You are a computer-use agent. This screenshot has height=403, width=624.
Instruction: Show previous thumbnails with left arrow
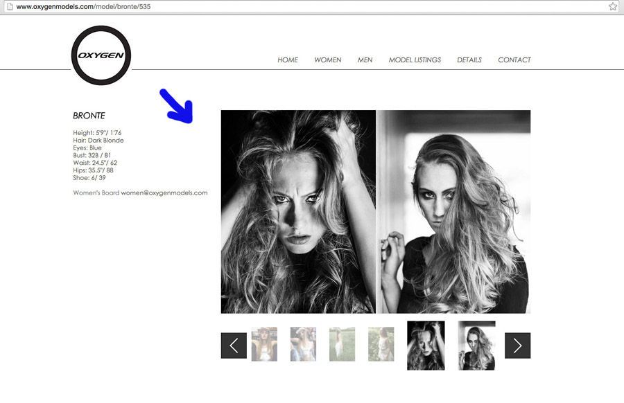234,346
